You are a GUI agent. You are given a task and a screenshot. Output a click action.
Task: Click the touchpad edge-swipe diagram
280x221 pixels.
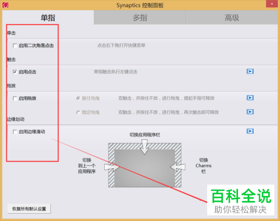click(x=144, y=165)
